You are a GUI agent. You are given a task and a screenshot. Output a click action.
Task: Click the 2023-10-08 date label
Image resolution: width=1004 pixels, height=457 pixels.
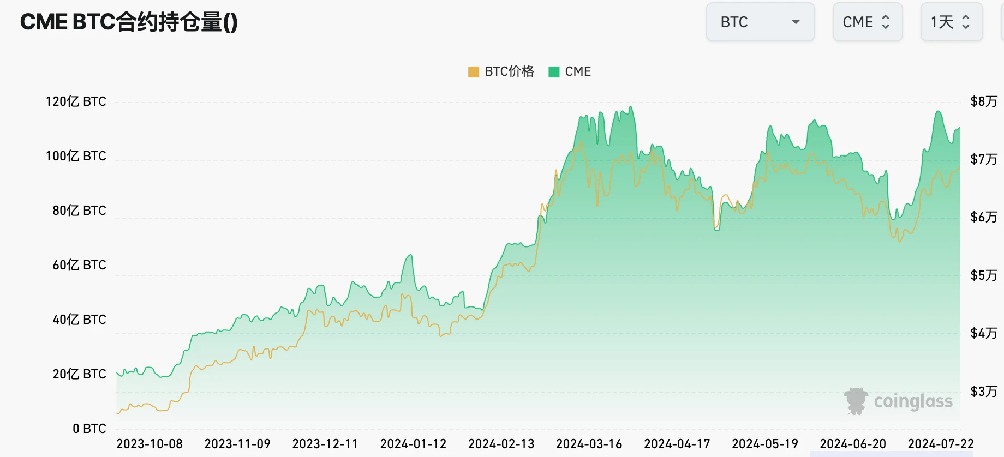click(x=150, y=444)
